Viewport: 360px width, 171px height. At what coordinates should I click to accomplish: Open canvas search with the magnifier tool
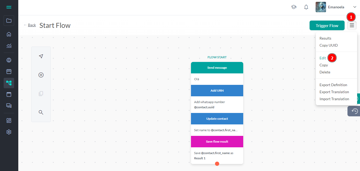pyautogui.click(x=41, y=112)
